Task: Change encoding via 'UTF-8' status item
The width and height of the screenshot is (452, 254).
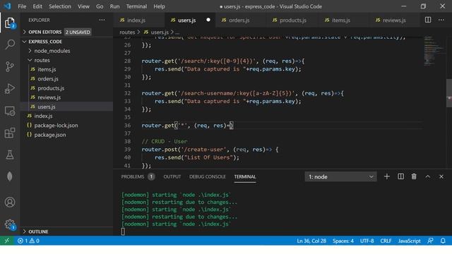Action: pos(367,241)
